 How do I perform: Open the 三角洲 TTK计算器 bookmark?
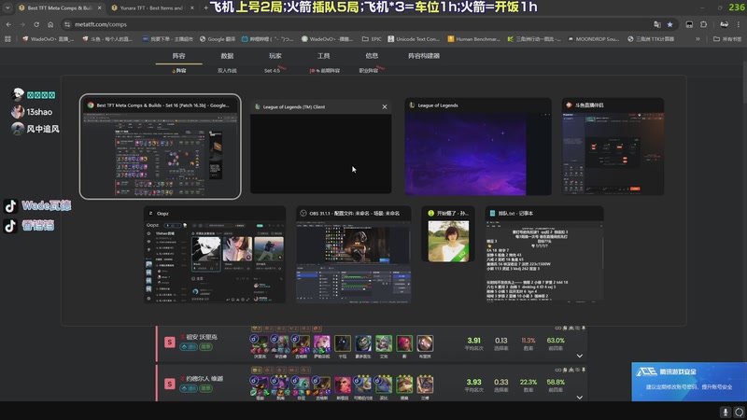click(x=651, y=39)
